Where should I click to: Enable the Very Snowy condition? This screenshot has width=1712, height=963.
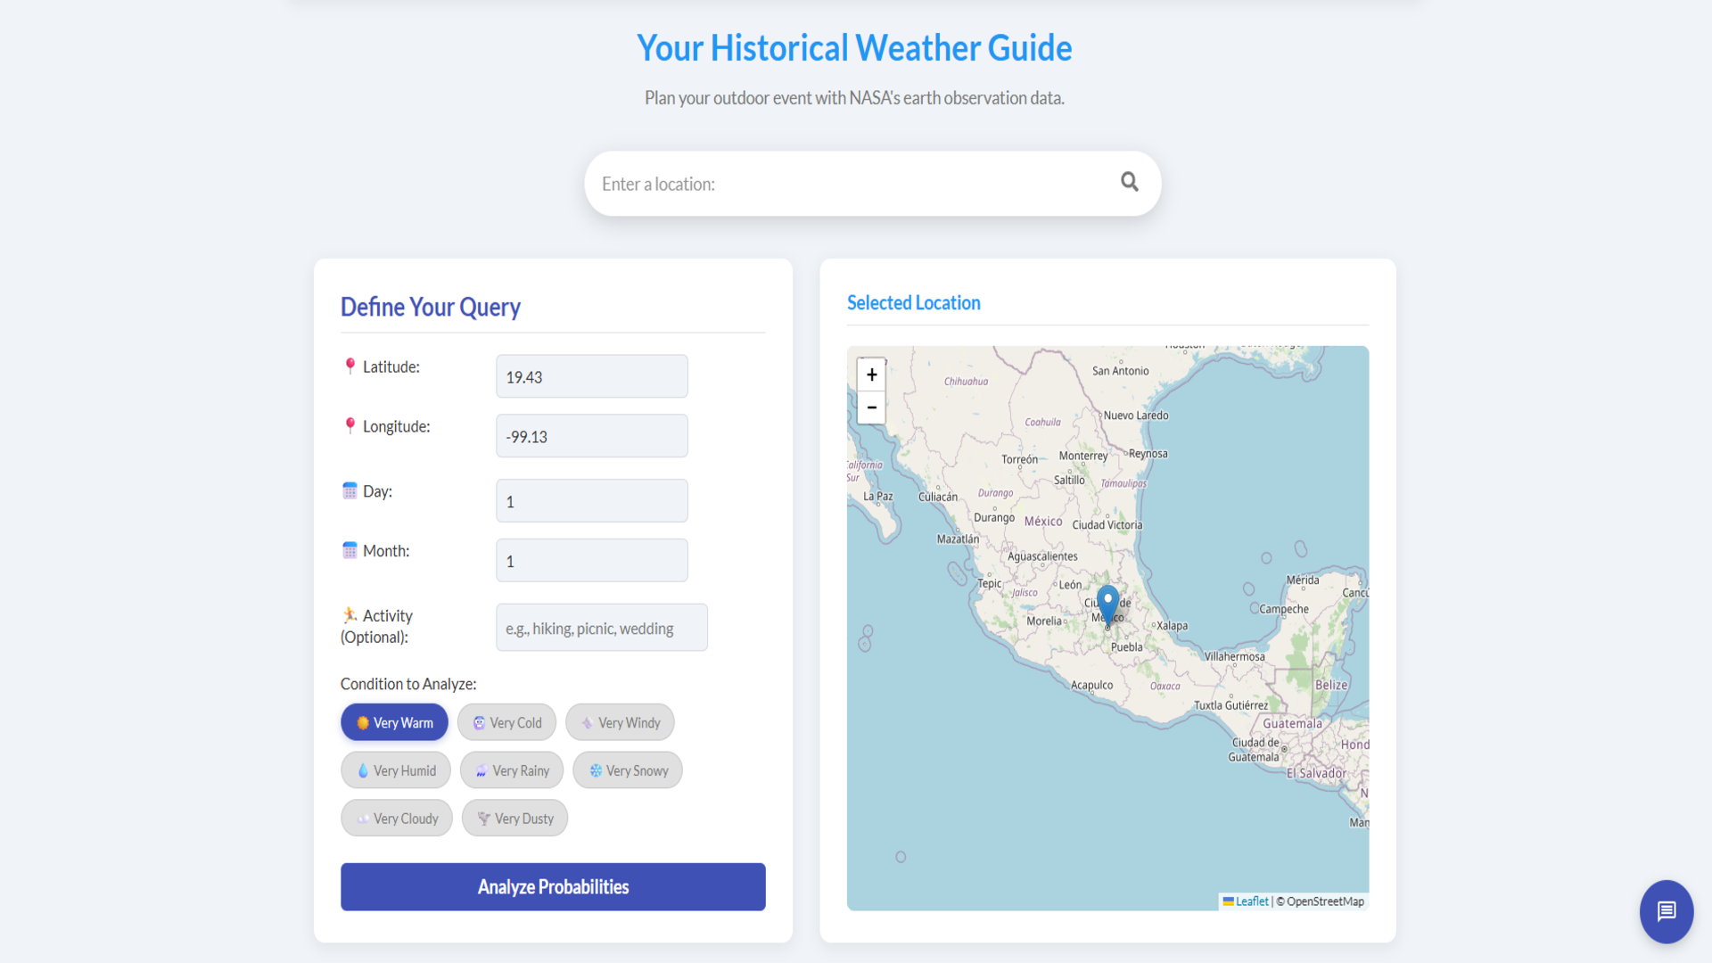pyautogui.click(x=627, y=770)
